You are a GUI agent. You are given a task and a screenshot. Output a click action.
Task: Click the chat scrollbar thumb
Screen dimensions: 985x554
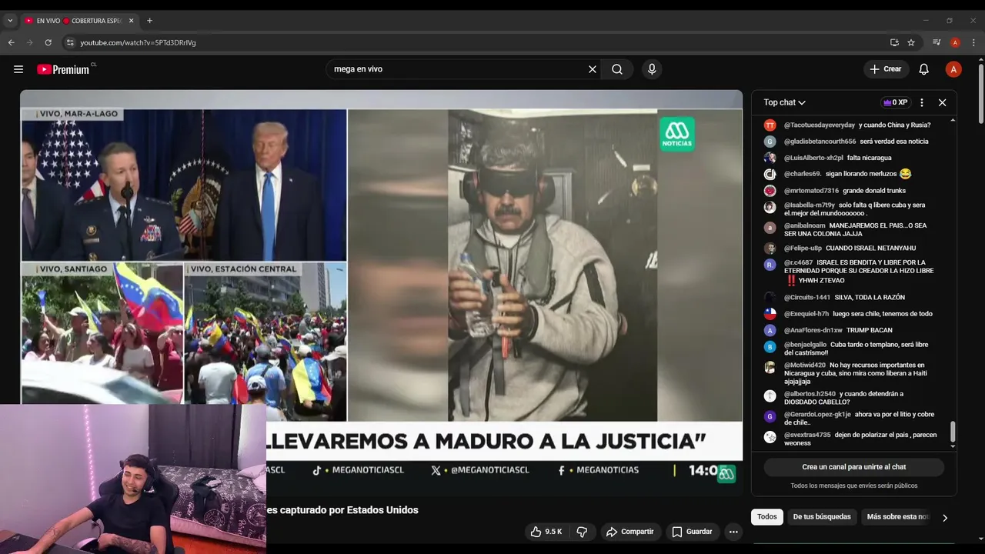click(953, 432)
